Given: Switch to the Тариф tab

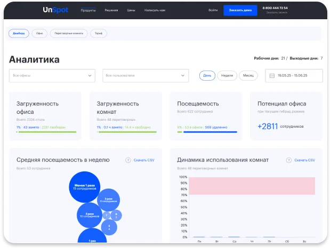Looking at the screenshot, I should tap(99, 34).
